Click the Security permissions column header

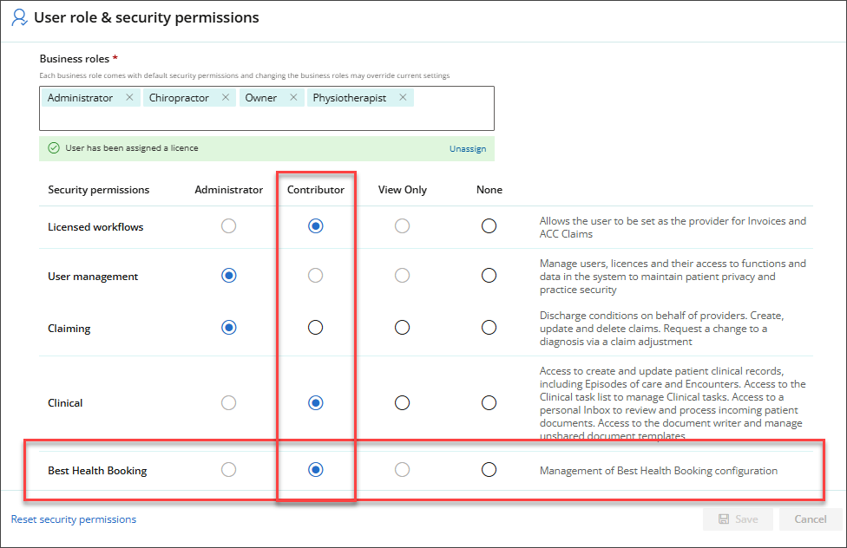pos(98,190)
